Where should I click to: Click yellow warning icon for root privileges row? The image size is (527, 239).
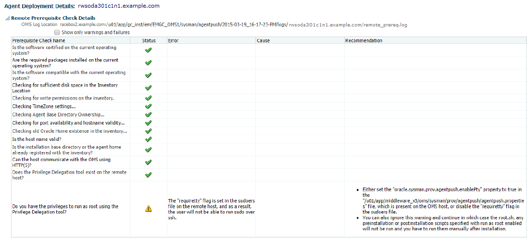[x=148, y=209]
